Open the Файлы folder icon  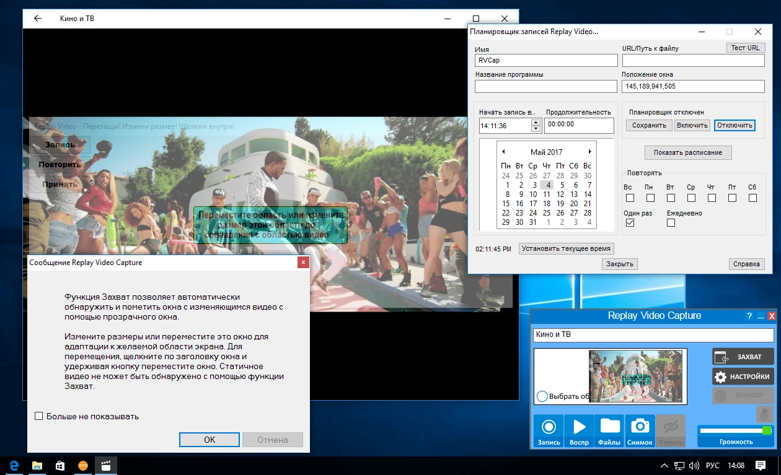click(609, 430)
